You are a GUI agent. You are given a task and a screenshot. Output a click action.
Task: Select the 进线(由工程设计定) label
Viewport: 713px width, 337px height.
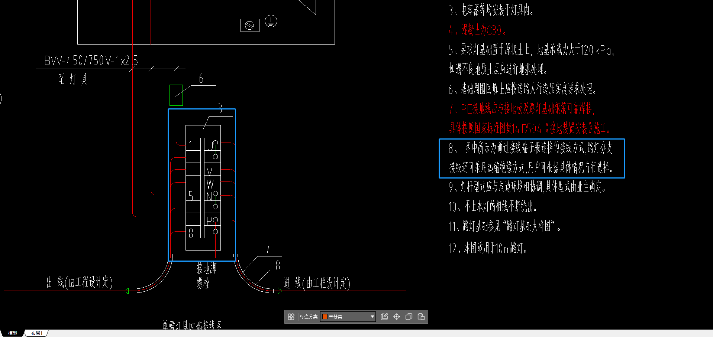[317, 283]
